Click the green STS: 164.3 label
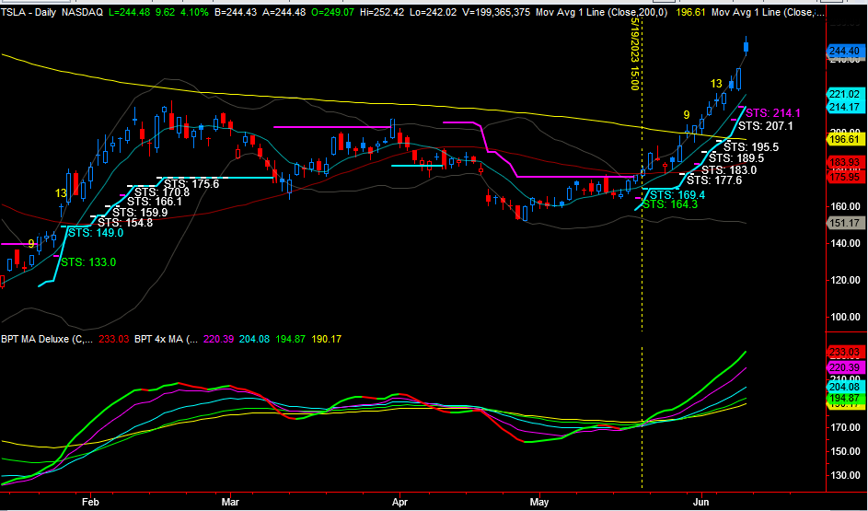The width and height of the screenshot is (868, 511). [669, 204]
